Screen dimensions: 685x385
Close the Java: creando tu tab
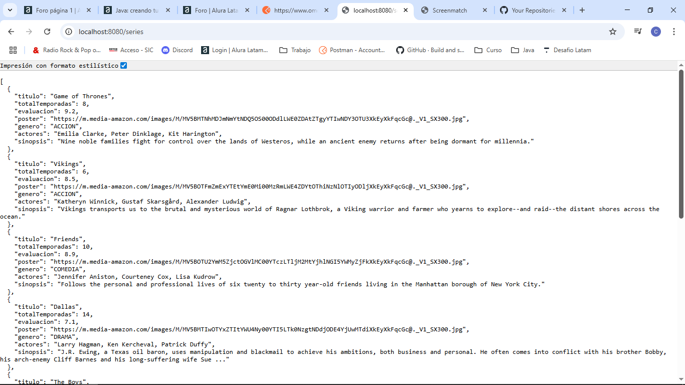coord(167,10)
